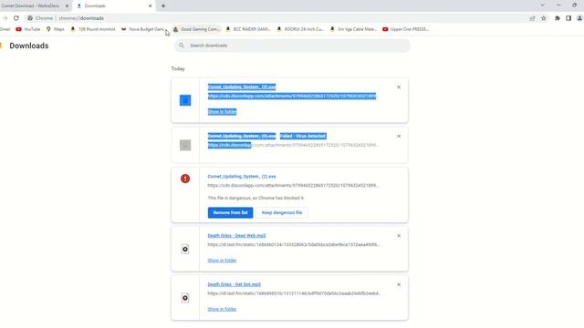This screenshot has height=328, width=584.
Task: Remove the highlighted Comet download with its X
Action: [399, 87]
